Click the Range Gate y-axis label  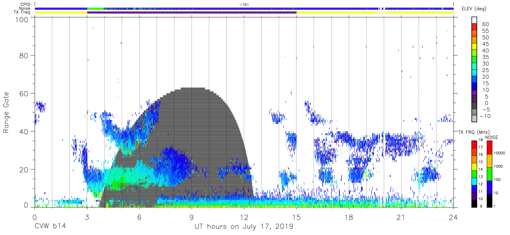click(x=6, y=112)
